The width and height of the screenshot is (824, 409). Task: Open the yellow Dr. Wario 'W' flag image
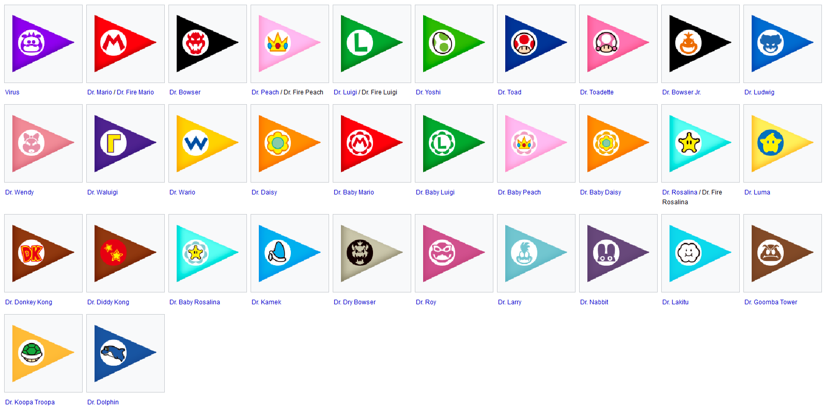tap(208, 143)
